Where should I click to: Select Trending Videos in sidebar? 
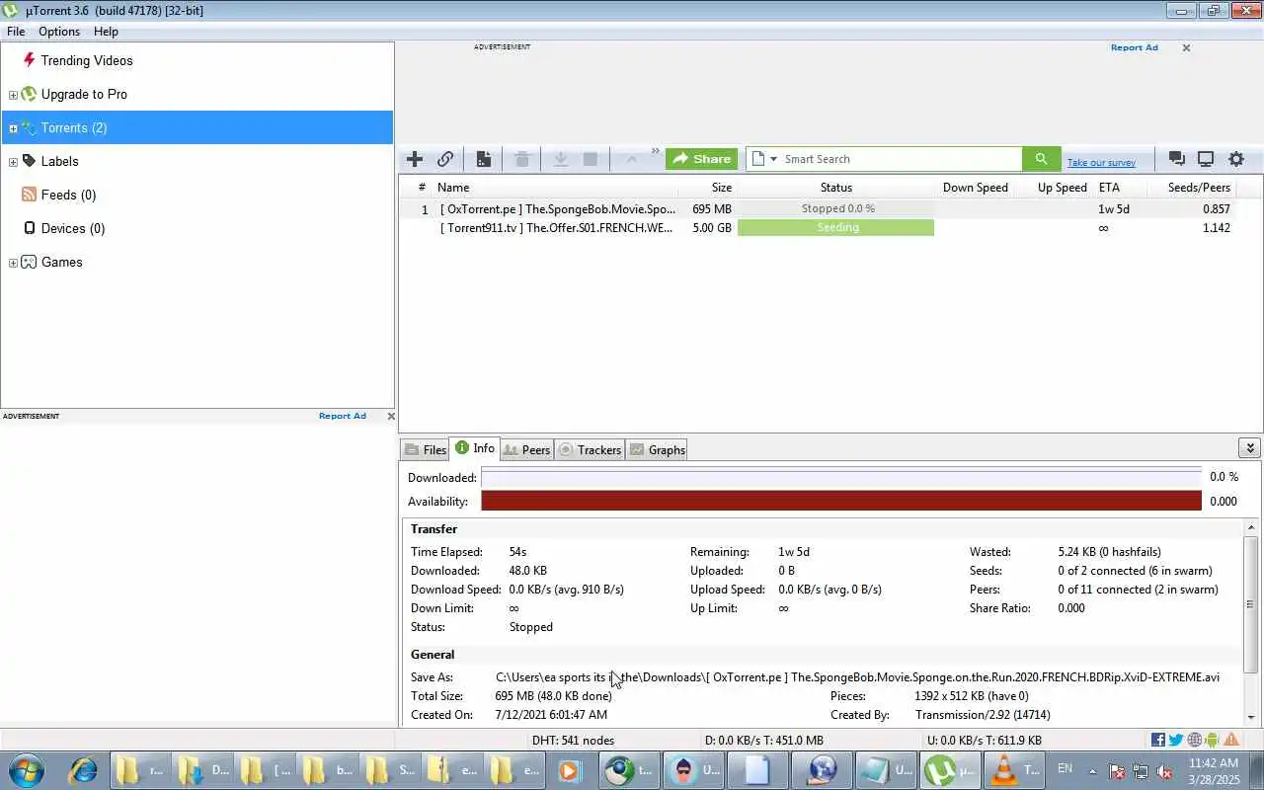click(87, 60)
